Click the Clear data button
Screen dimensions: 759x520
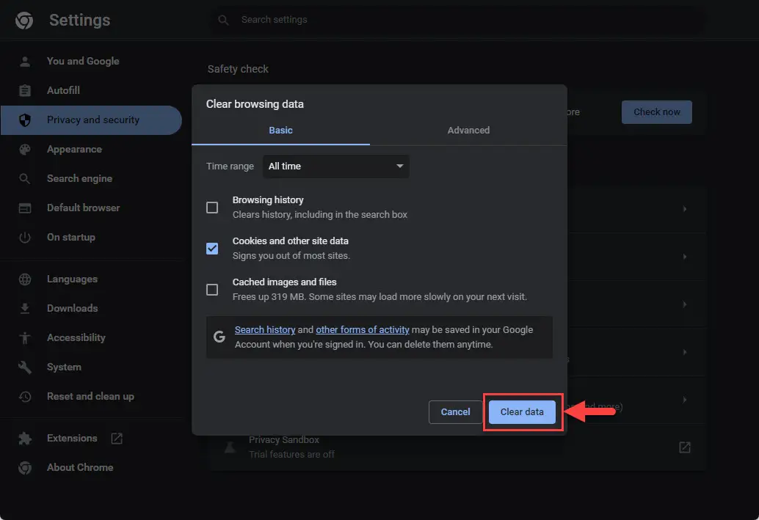pos(522,412)
